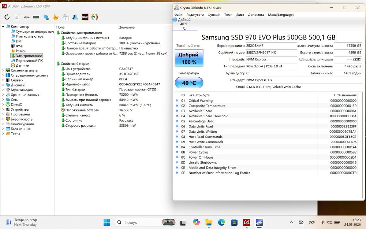Viewport: 366px width, 229px height.
Task: Select Имя компьютера in the tree
Action: [x=27, y=36]
